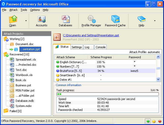Click the Failed folder icon
Image resolution: width=164 pixels, height=125 pixels.
[x=6, y=111]
